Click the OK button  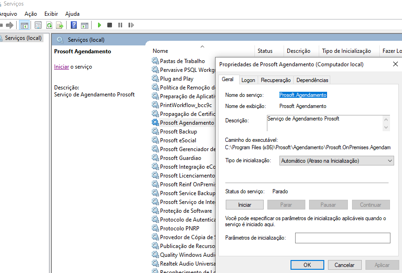click(x=307, y=265)
